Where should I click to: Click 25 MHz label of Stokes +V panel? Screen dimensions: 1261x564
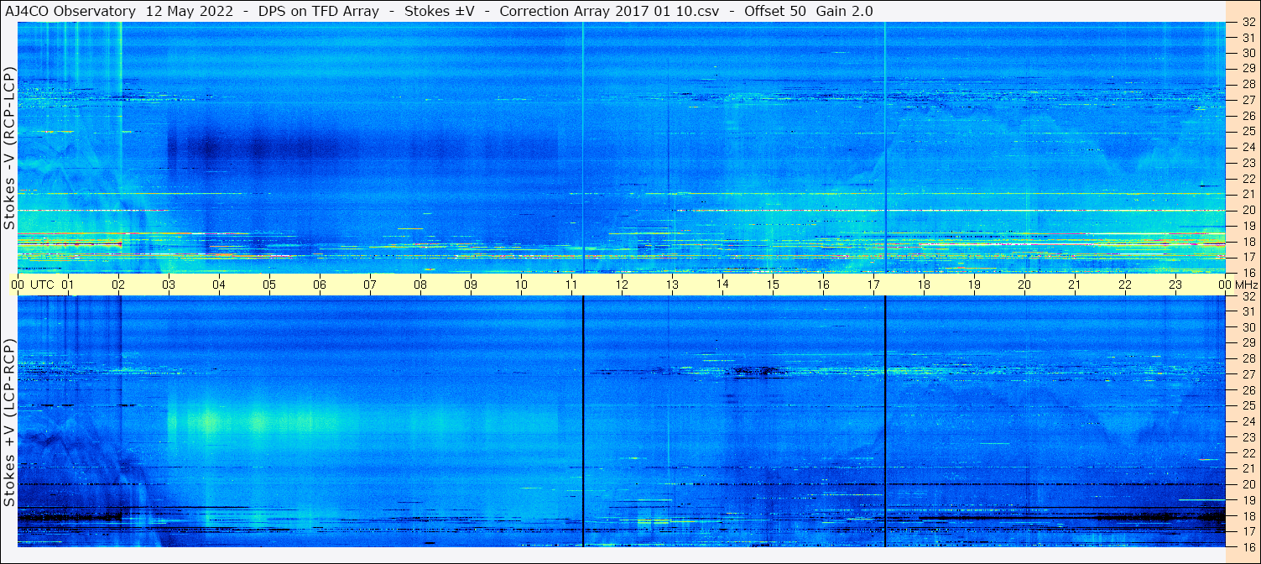(x=1248, y=405)
